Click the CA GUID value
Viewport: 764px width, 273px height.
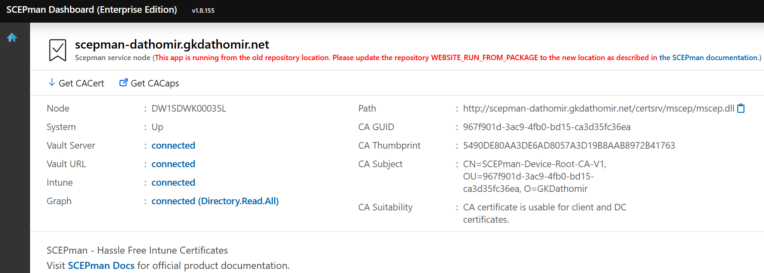tap(546, 127)
